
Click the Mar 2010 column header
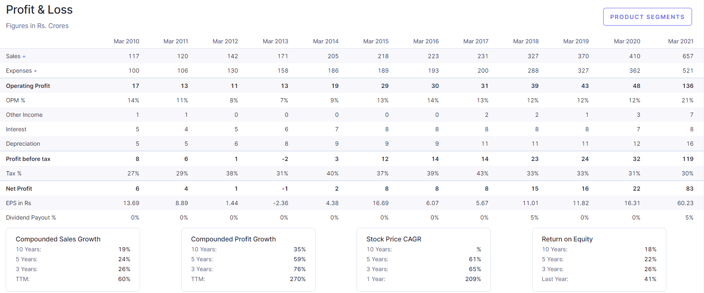click(126, 41)
